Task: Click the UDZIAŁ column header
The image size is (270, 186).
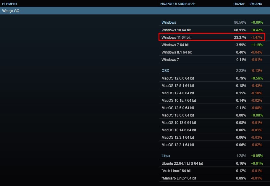Action: point(239,4)
